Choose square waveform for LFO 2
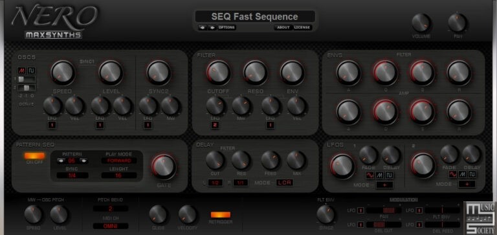This screenshot has width=497, height=235. click(x=472, y=174)
